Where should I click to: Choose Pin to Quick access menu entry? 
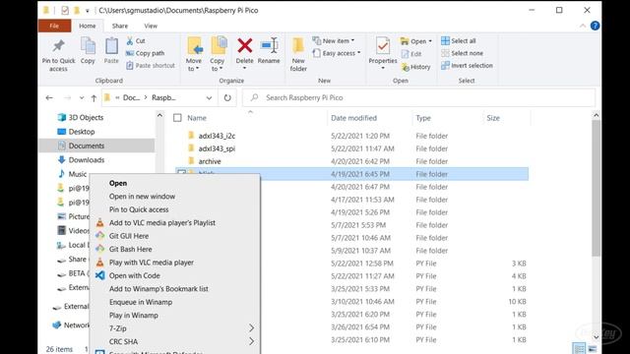coord(175,209)
